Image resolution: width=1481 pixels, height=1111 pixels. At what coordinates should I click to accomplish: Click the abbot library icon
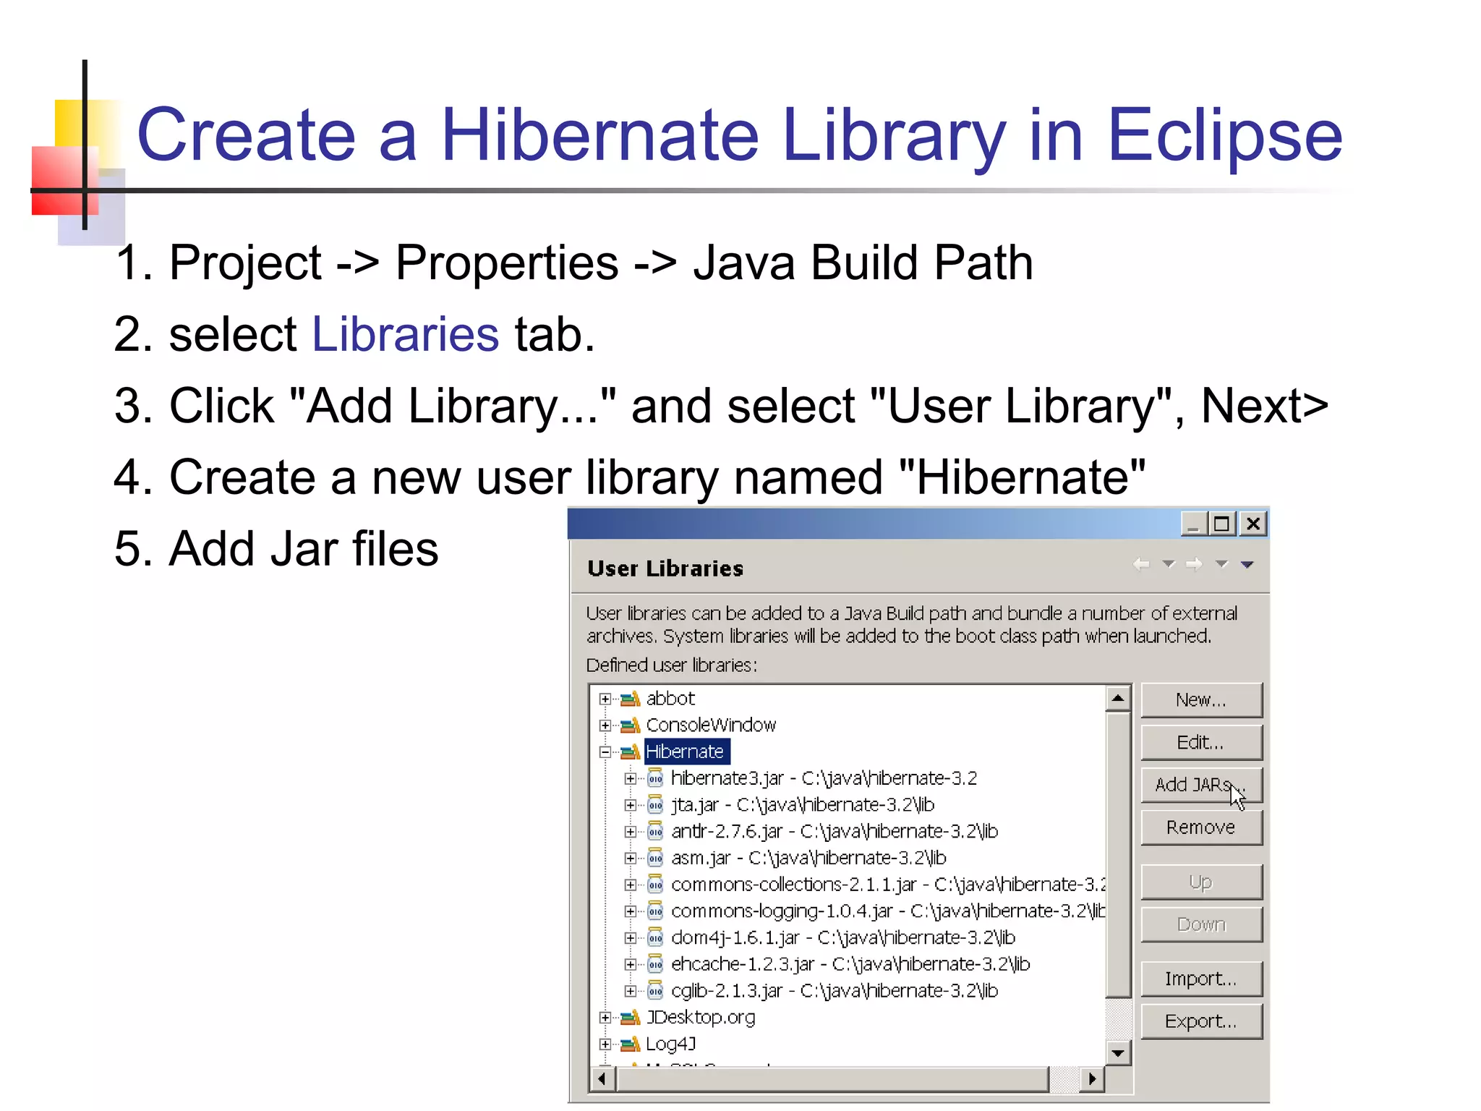631,699
